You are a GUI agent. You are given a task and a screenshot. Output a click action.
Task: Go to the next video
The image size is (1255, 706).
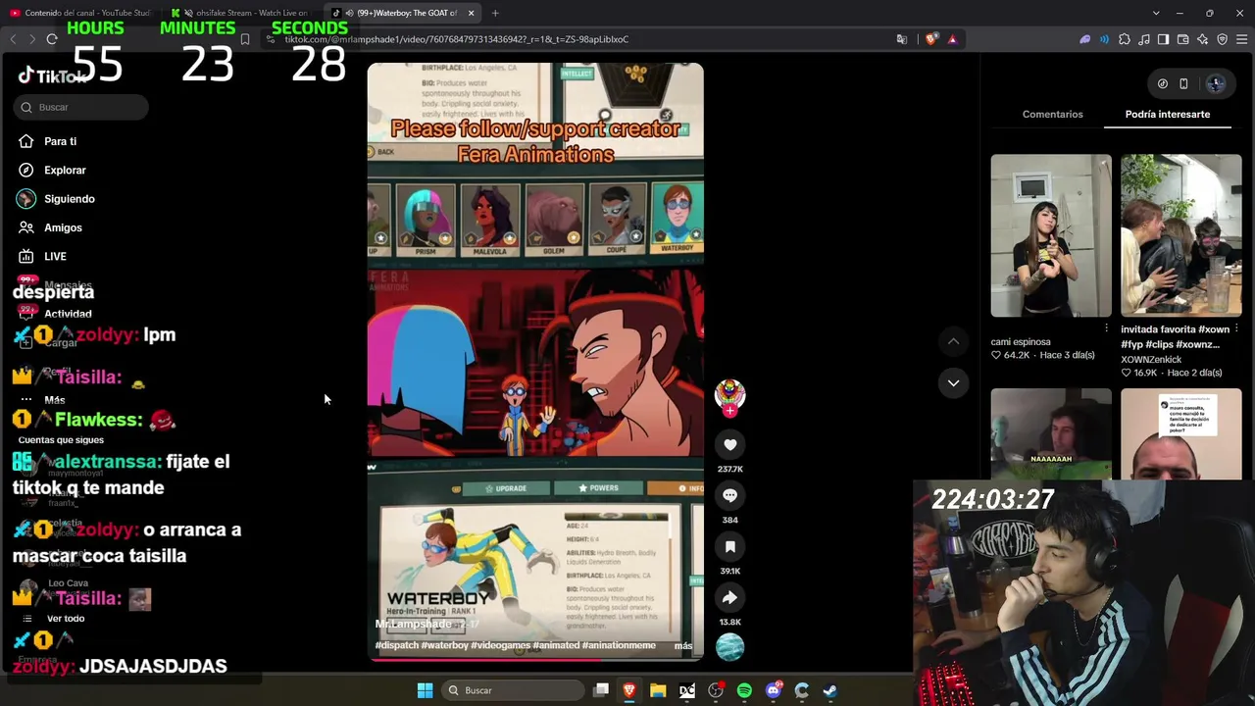coord(953,382)
